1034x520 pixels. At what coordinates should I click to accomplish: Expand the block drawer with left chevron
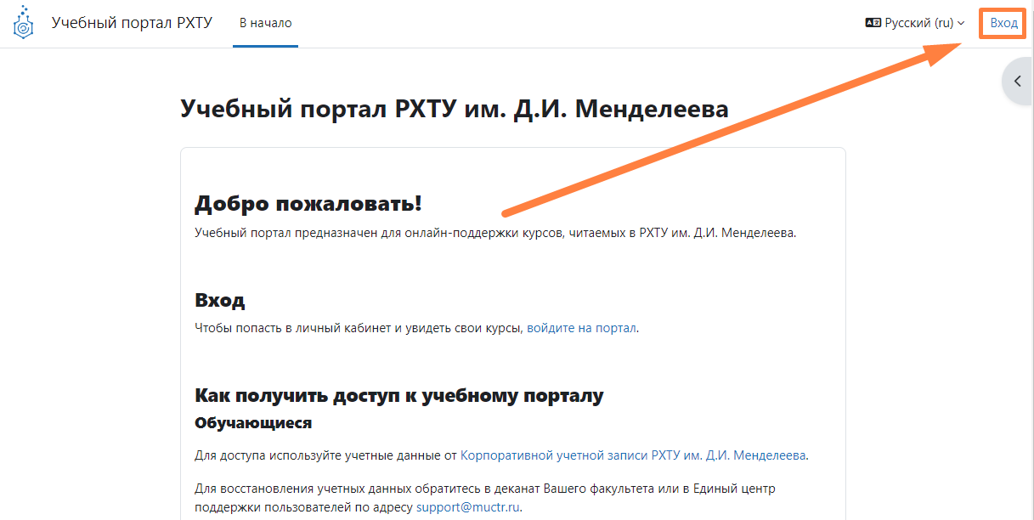(1017, 82)
